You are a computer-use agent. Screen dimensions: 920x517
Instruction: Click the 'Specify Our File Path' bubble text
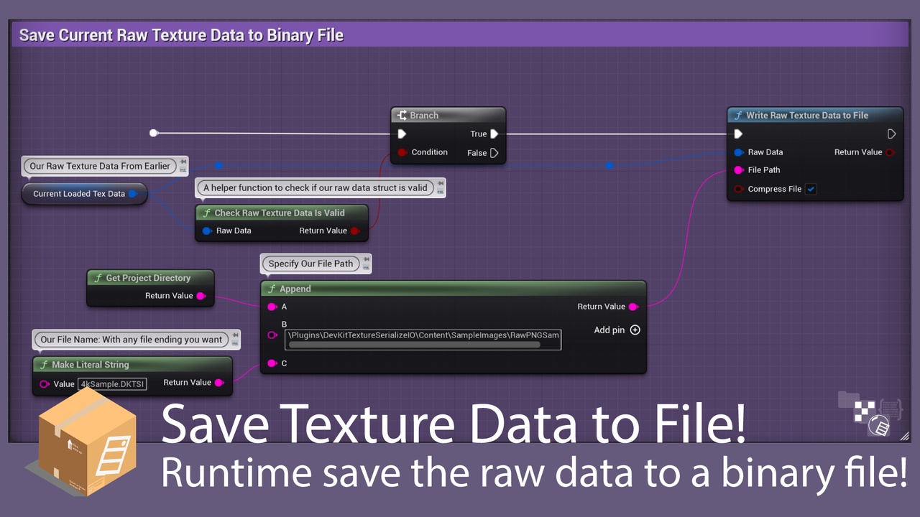click(x=310, y=264)
